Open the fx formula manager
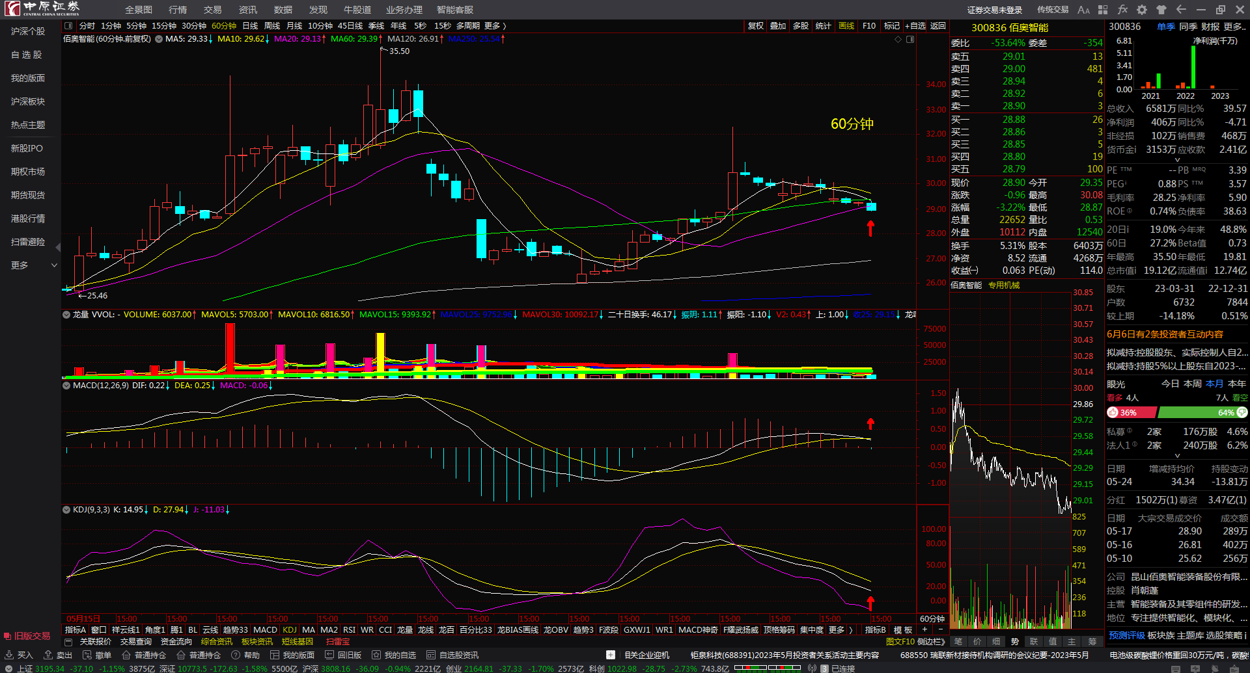Viewport: 1250px width, 673px height. coord(1122,10)
